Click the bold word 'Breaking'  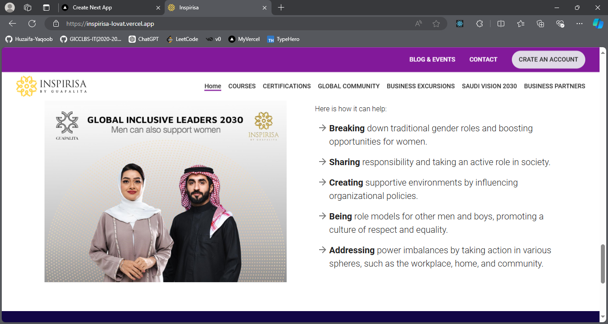point(347,129)
